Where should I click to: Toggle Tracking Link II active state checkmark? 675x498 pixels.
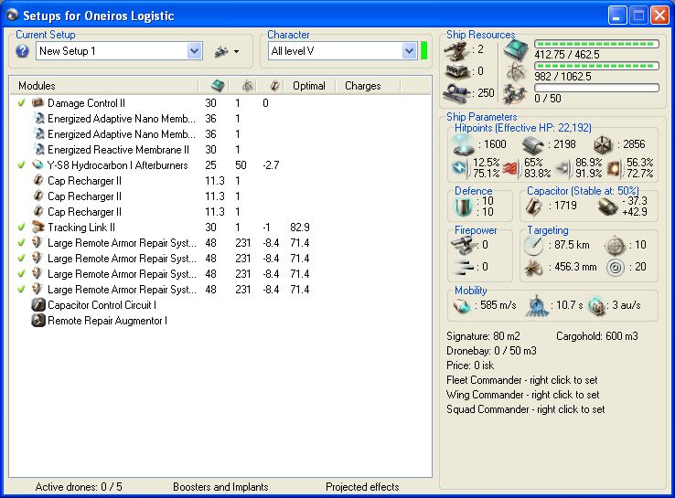point(21,228)
